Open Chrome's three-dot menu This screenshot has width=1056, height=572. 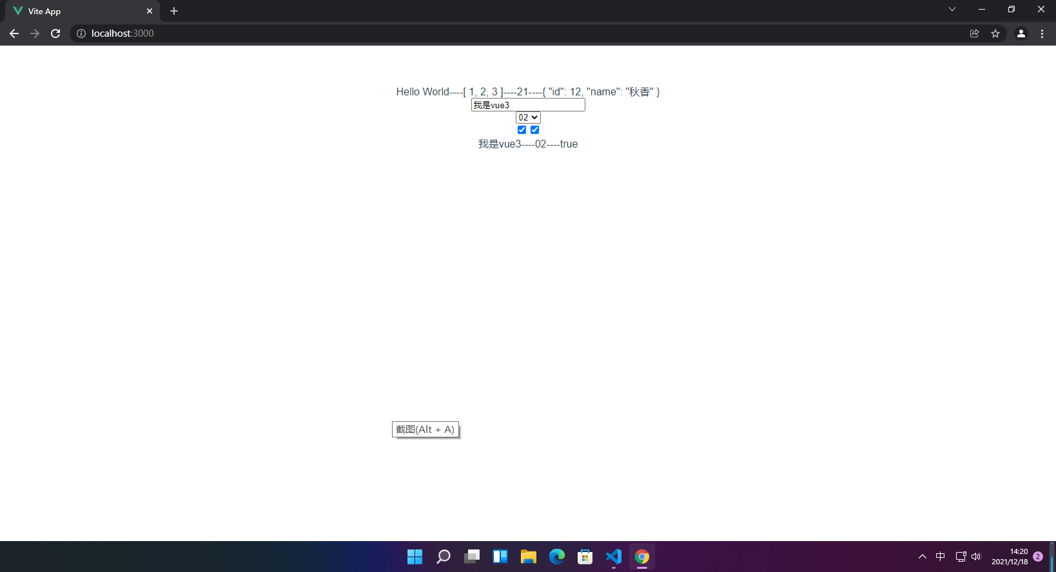click(1042, 33)
